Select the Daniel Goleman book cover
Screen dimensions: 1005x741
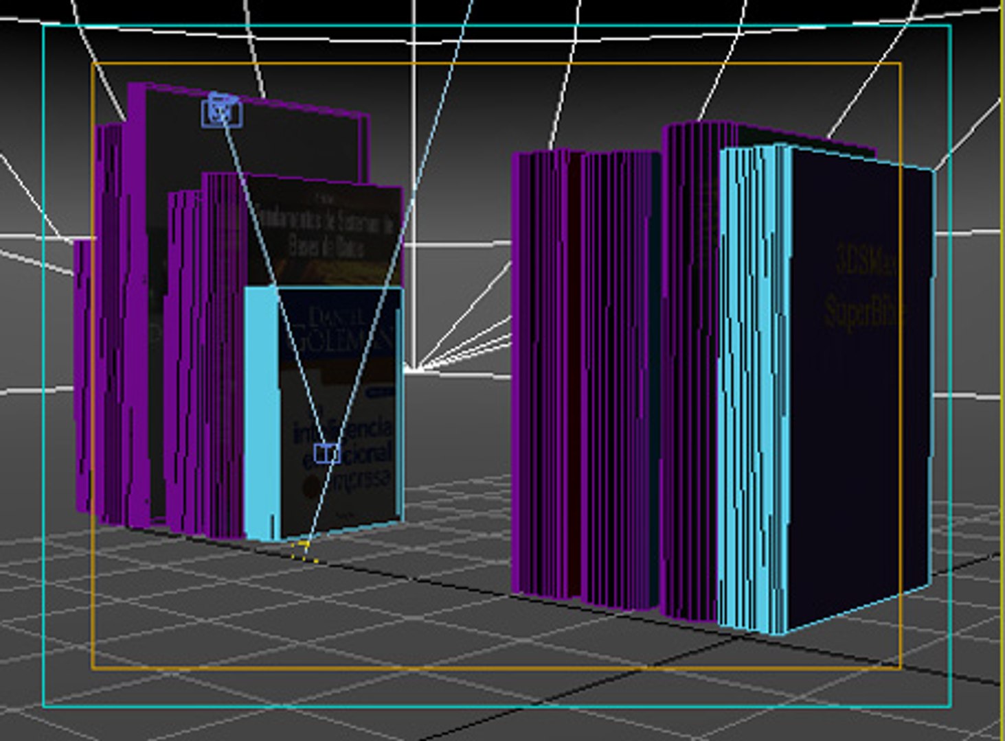(x=341, y=412)
